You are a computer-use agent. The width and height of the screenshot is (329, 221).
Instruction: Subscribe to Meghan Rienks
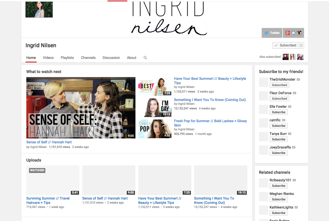click(x=279, y=199)
